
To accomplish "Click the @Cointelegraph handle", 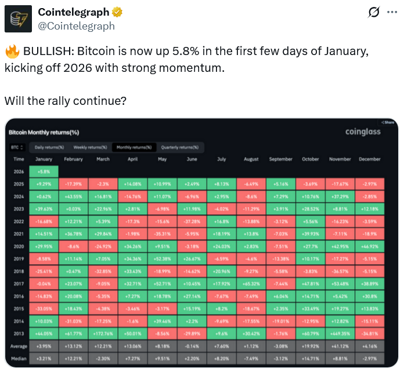I will [x=76, y=26].
